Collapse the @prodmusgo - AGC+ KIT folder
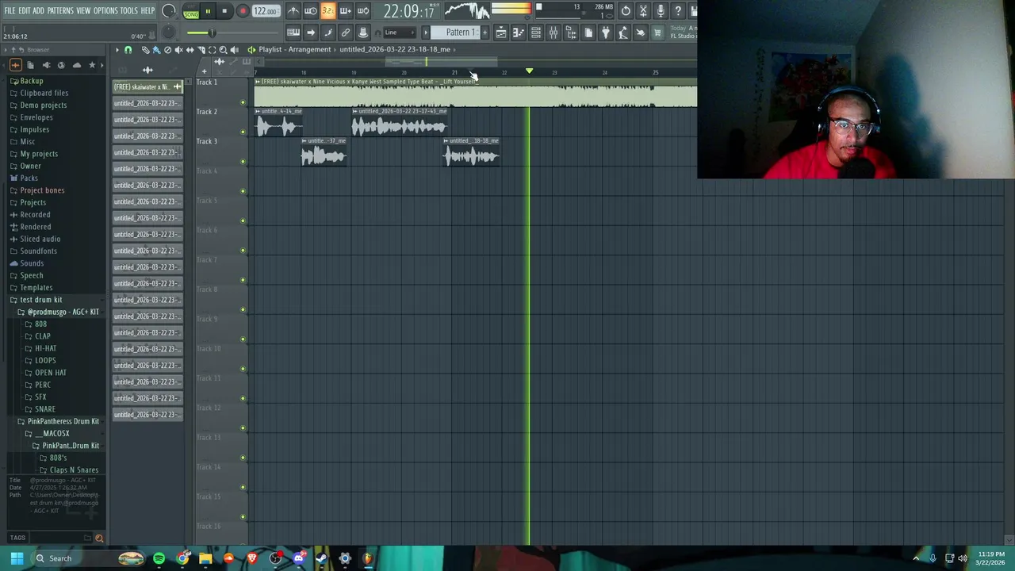 click(x=63, y=312)
